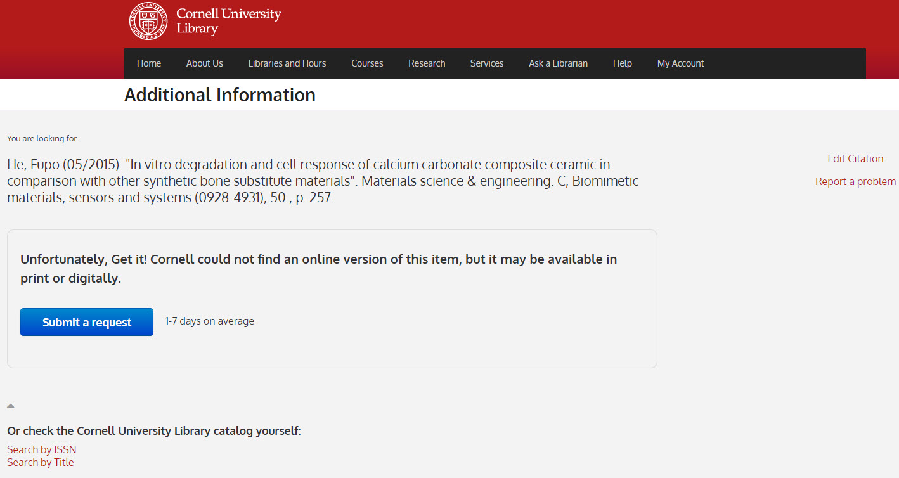Image resolution: width=899 pixels, height=478 pixels.
Task: Select Libraries and Hours in navigation
Action: pos(287,63)
